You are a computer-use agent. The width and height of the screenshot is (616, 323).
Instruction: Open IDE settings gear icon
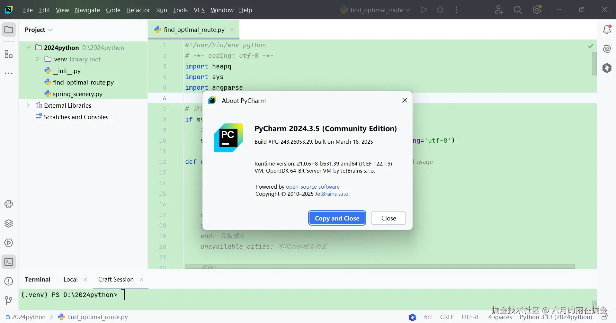(x=537, y=10)
